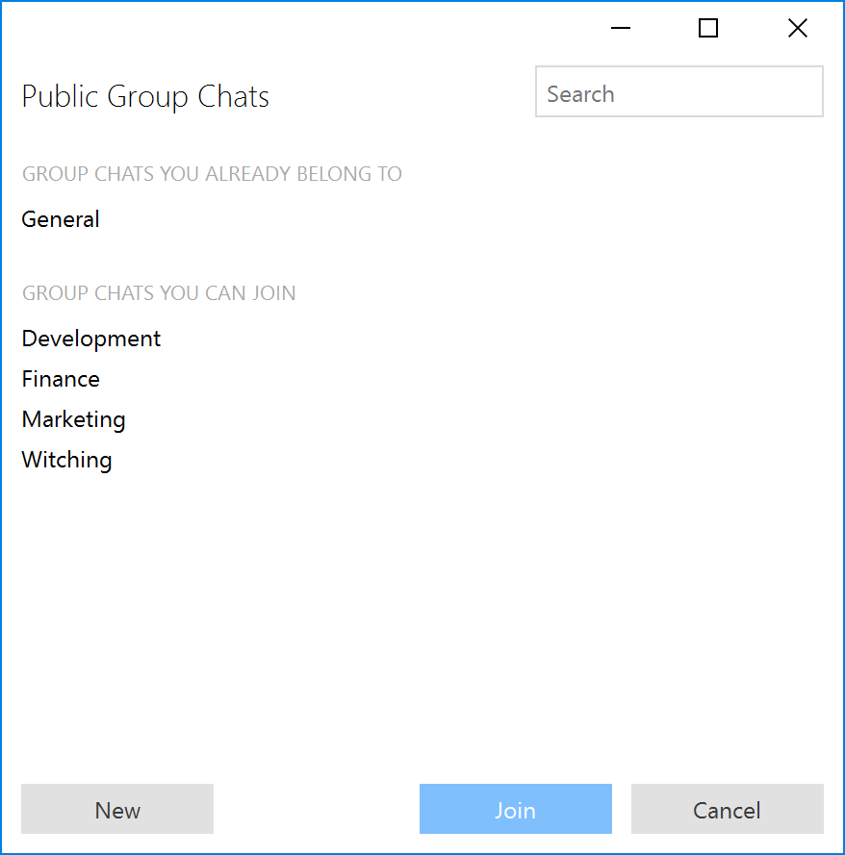Create a new group chat via New
The width and height of the screenshot is (845, 855).
pyautogui.click(x=117, y=809)
